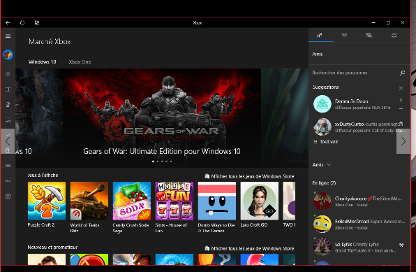Switch to the Messages tab icon
The image size is (416, 272).
click(x=369, y=35)
